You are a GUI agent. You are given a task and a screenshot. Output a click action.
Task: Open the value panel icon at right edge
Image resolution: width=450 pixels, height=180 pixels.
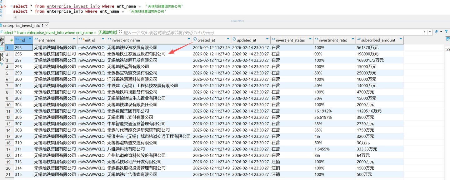[448, 38]
